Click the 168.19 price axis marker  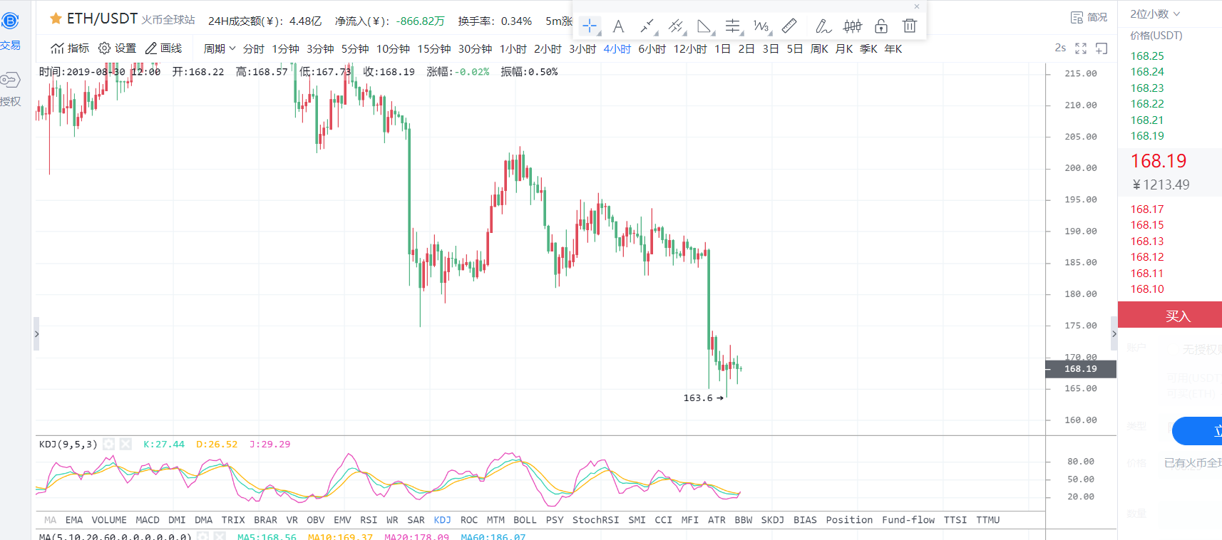(1081, 368)
